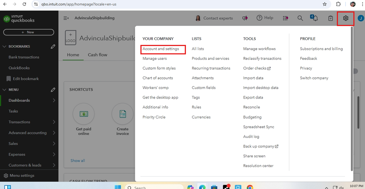The width and height of the screenshot is (365, 189).
Task: Open the search magnifier icon
Action: (x=300, y=18)
